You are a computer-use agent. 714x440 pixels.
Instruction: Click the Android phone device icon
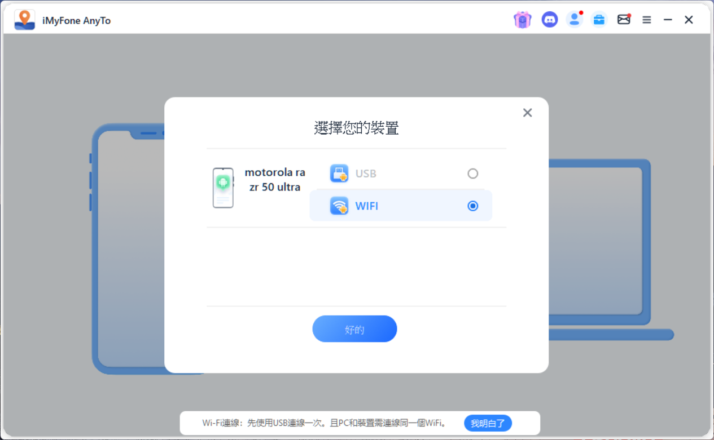223,188
